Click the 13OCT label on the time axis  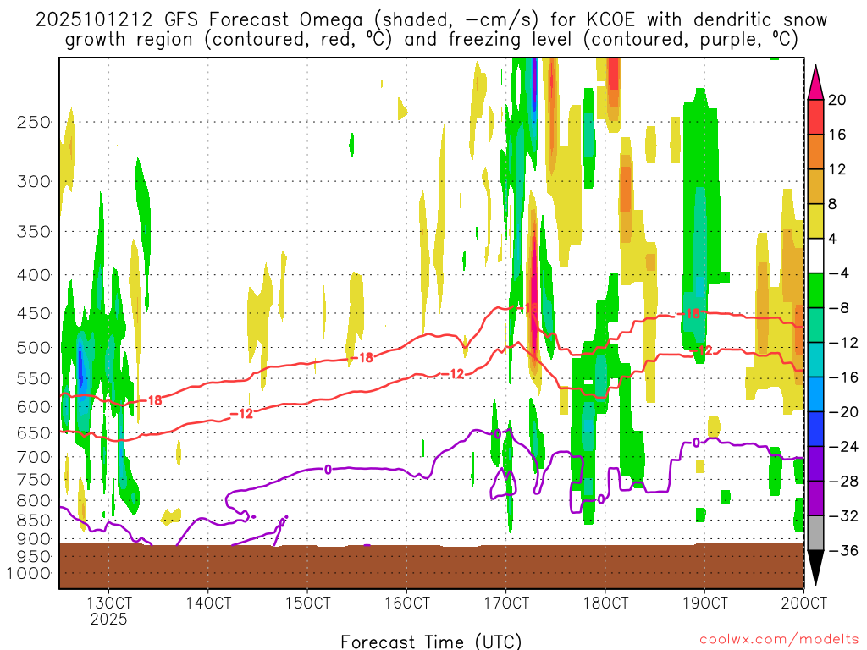point(109,603)
